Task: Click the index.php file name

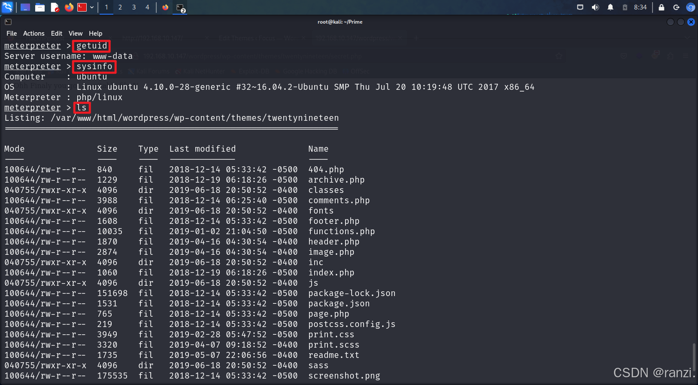Action: [x=331, y=273]
